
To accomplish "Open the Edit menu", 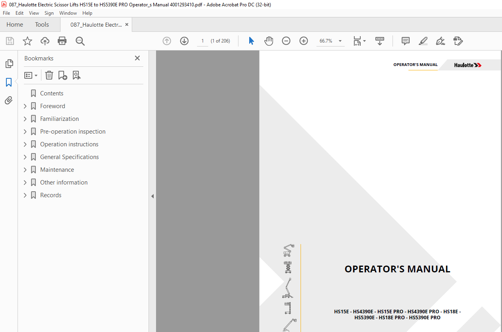I will point(20,13).
